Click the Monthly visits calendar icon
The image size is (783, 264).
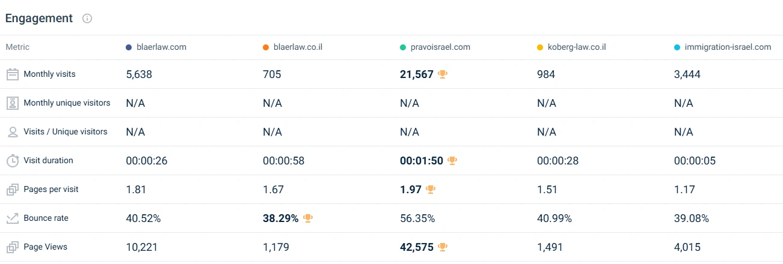[x=13, y=74]
